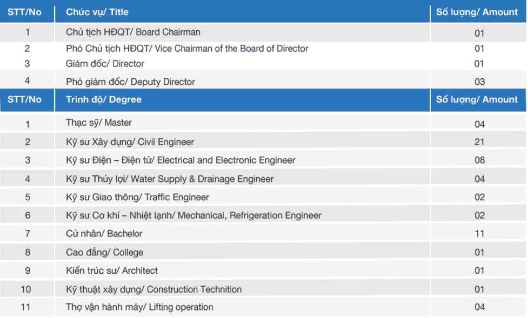528x318 pixels.
Task: Select the "Cao đẳng/ College" cell
Action: click(x=242, y=252)
